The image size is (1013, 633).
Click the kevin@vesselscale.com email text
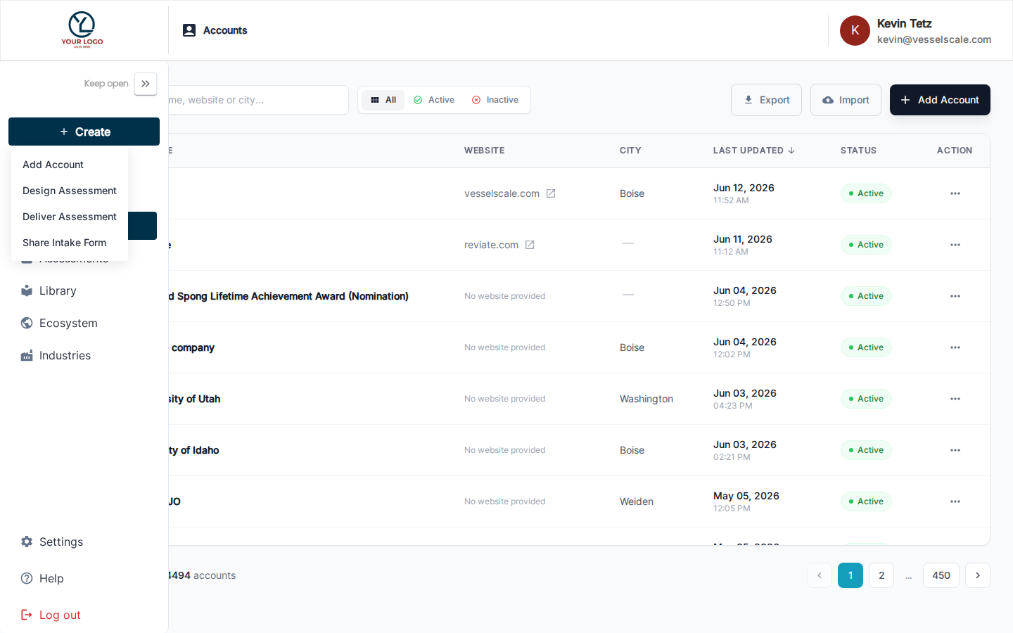click(x=934, y=39)
